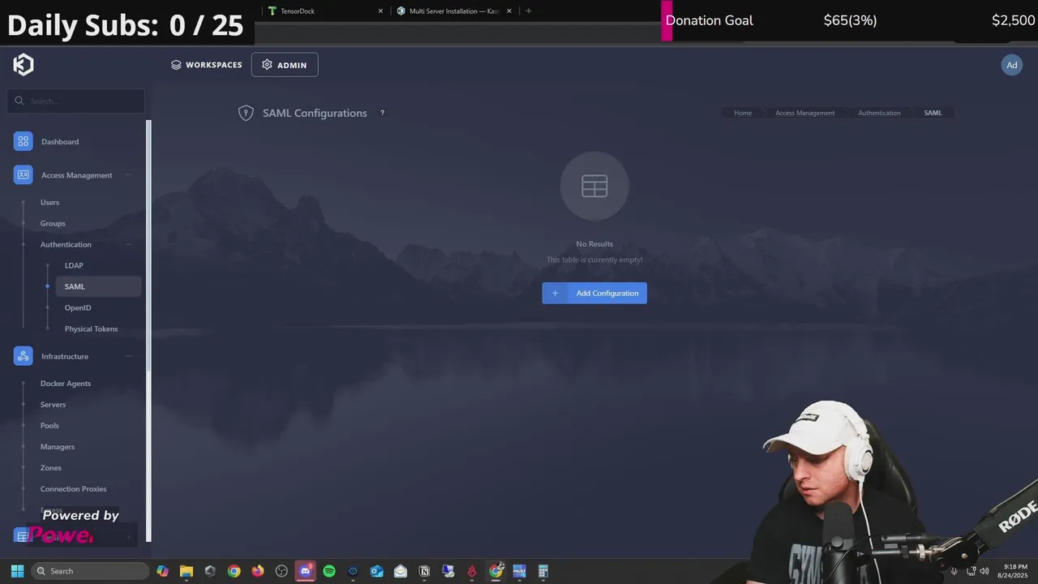1038x584 pixels.
Task: Open Notion from the taskbar
Action: coord(424,571)
